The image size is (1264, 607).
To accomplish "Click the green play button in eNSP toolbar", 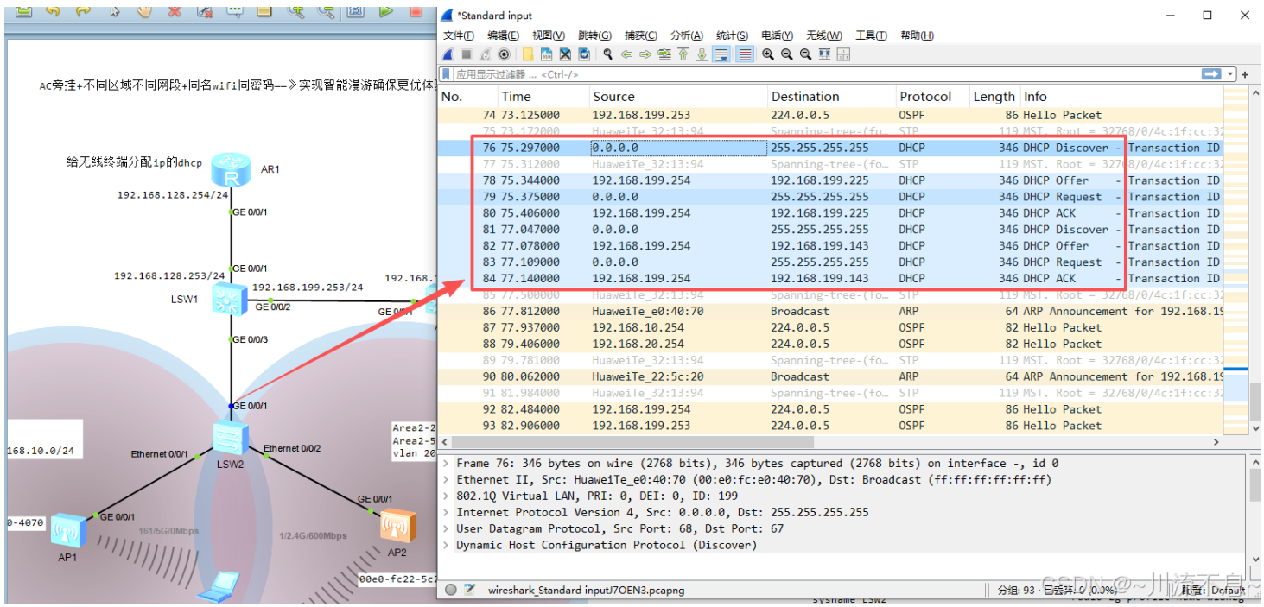I will coord(385,11).
